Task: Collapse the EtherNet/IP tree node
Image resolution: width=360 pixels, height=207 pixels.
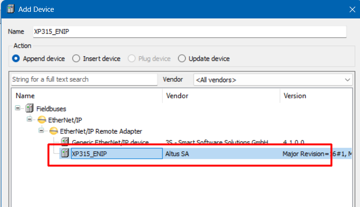Action: pyautogui.click(x=29, y=120)
